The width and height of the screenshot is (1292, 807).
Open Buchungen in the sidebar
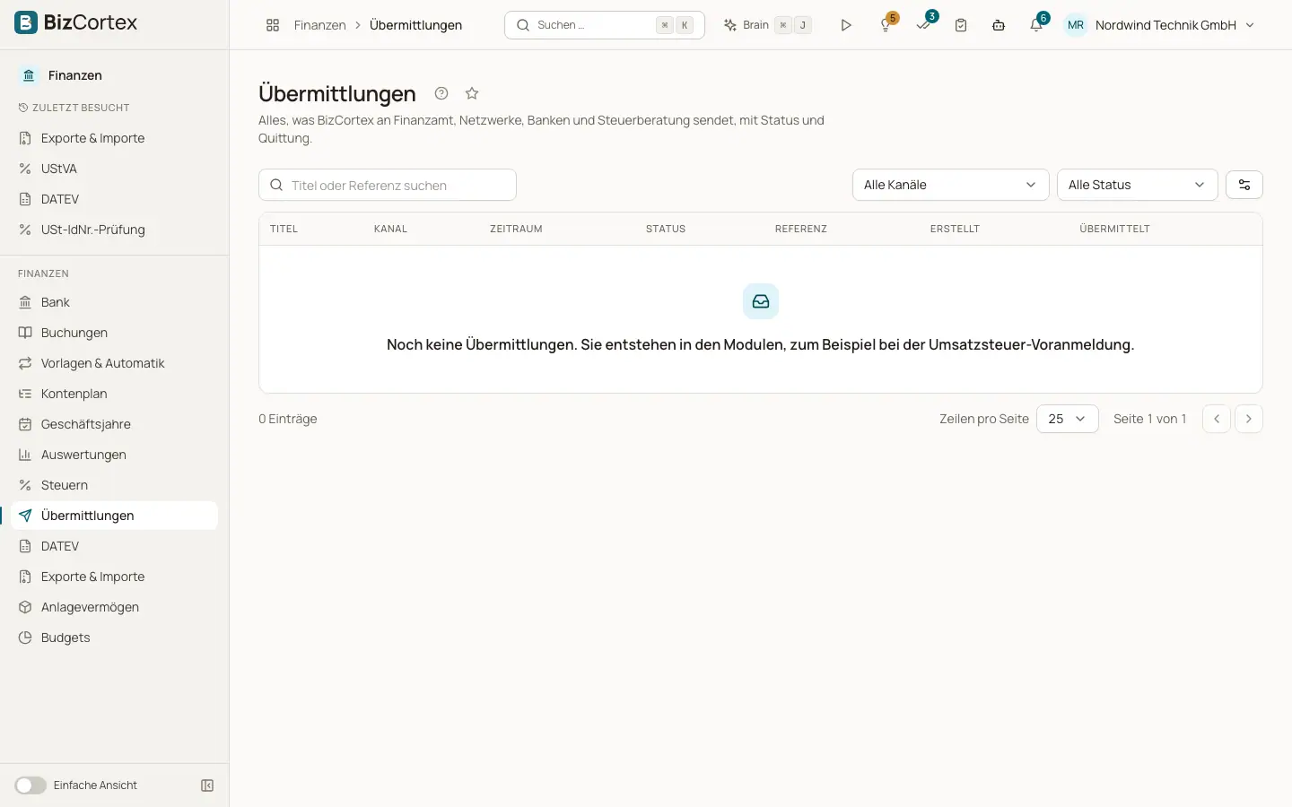[115, 333]
